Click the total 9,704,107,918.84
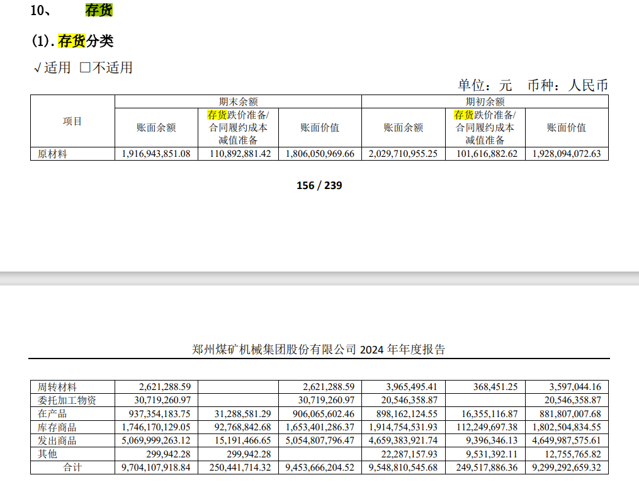Image resolution: width=639 pixels, height=482 pixels. pos(156,468)
